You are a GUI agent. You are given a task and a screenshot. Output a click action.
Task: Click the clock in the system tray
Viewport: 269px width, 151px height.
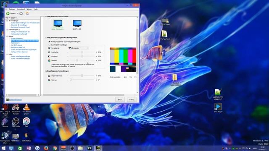(x=262, y=148)
